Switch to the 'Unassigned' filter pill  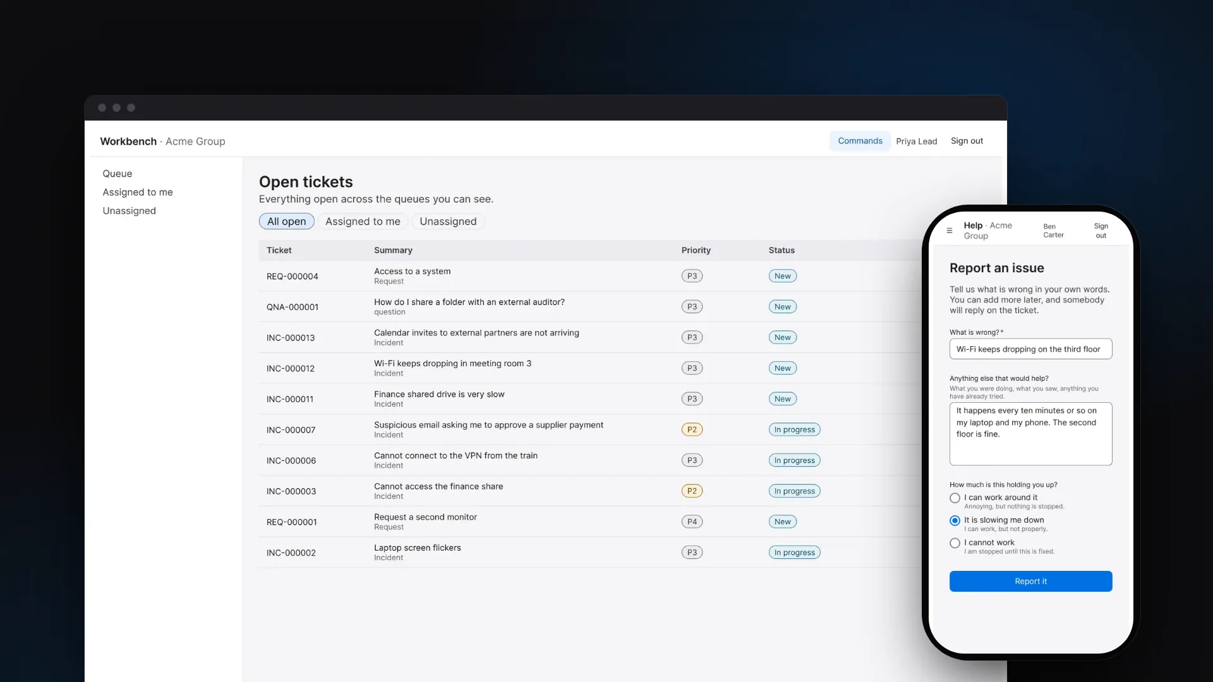pos(448,222)
